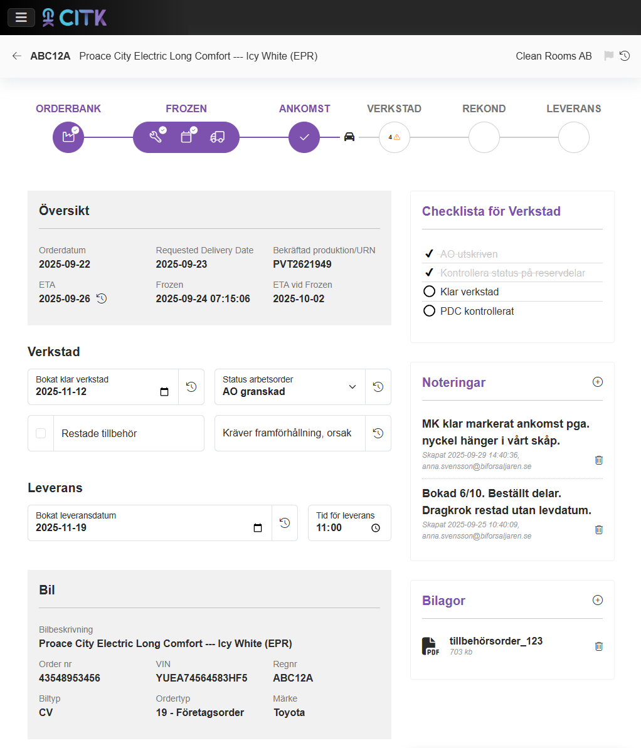The height and width of the screenshot is (748, 641).
Task: Select the VERKSTAD stage label
Action: (x=395, y=108)
